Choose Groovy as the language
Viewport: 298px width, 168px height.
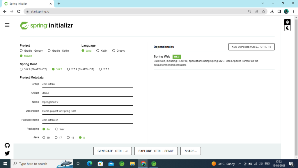coord(119,51)
